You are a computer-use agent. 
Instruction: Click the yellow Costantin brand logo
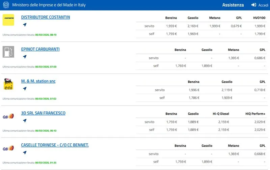click(8, 20)
